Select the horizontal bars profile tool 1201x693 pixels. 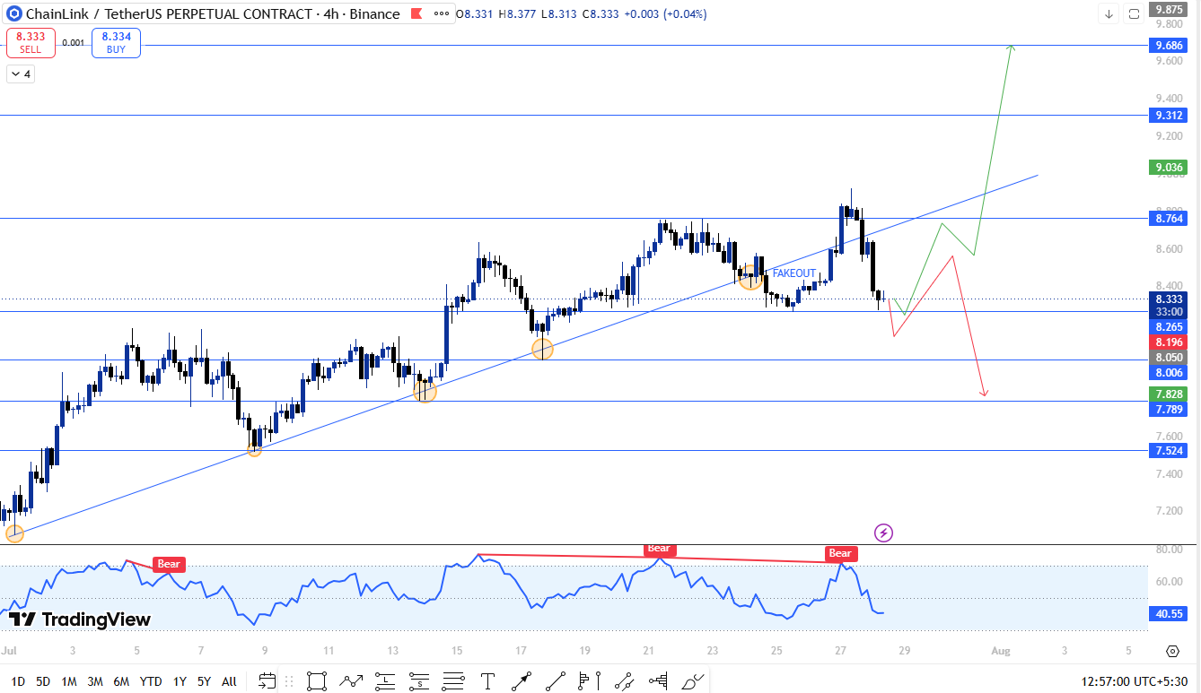click(658, 681)
